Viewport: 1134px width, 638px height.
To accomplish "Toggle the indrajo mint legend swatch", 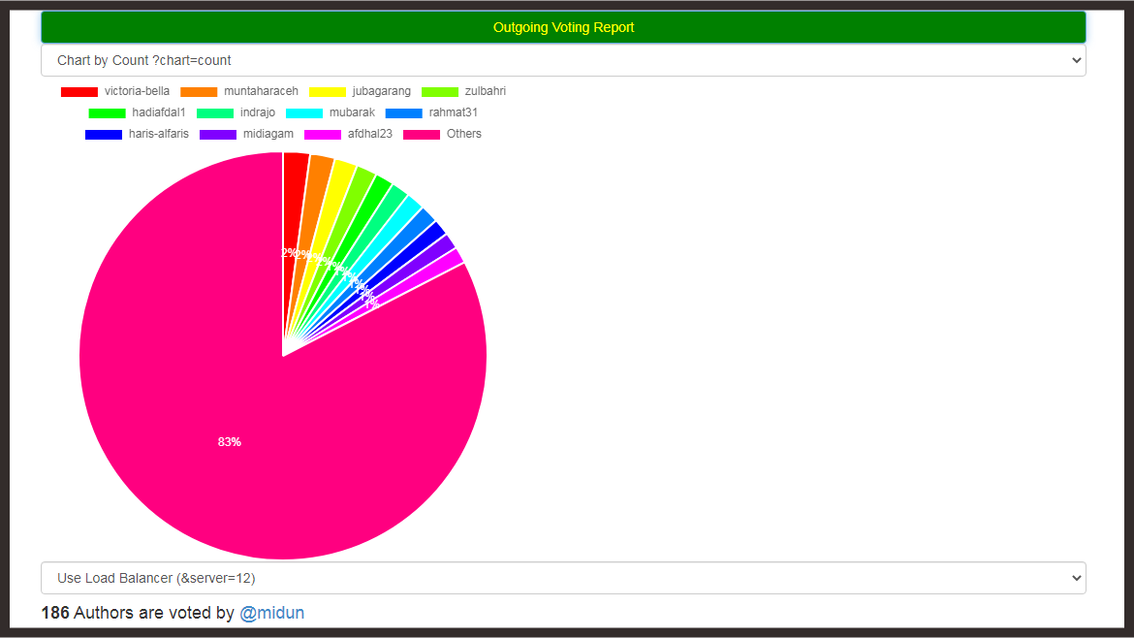I will (x=215, y=112).
